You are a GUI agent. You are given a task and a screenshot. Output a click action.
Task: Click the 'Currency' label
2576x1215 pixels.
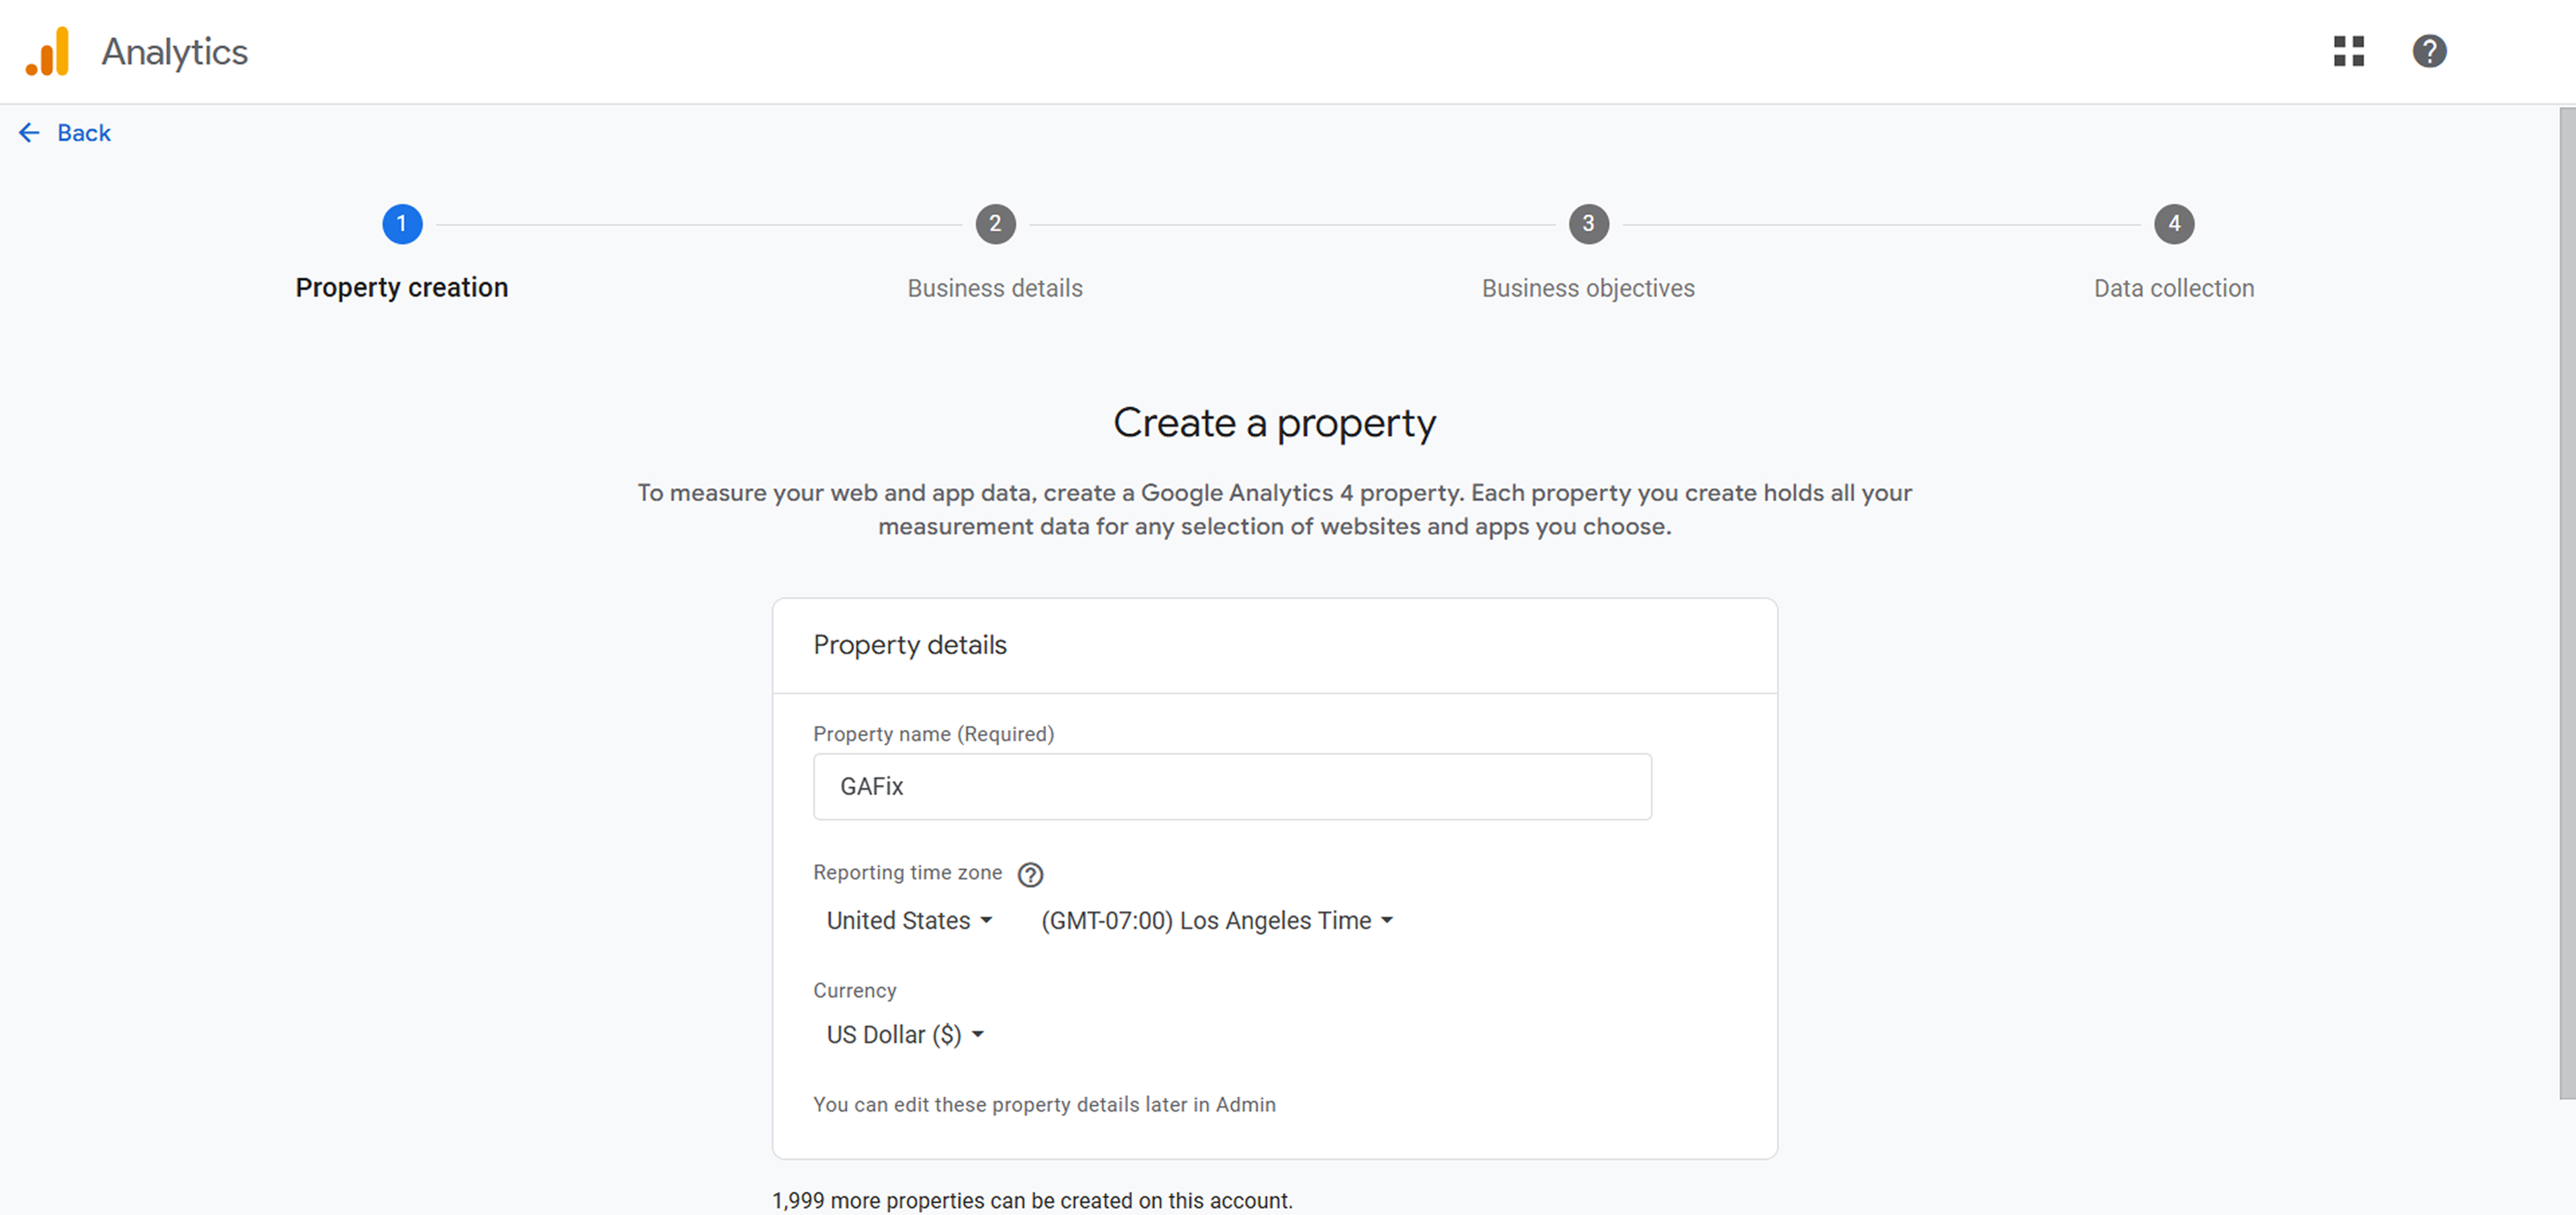pos(854,990)
